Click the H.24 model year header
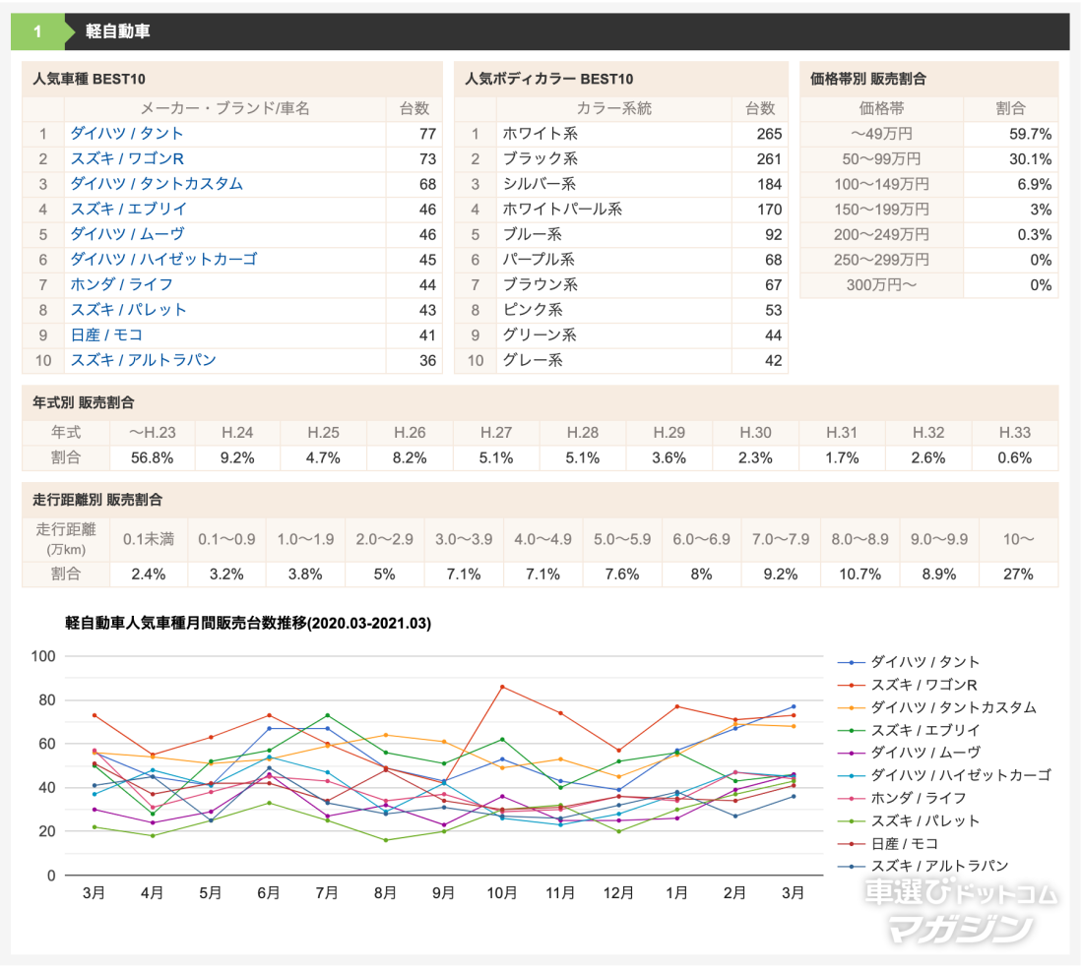Screen dimensions: 1083x969 pyautogui.click(x=237, y=433)
